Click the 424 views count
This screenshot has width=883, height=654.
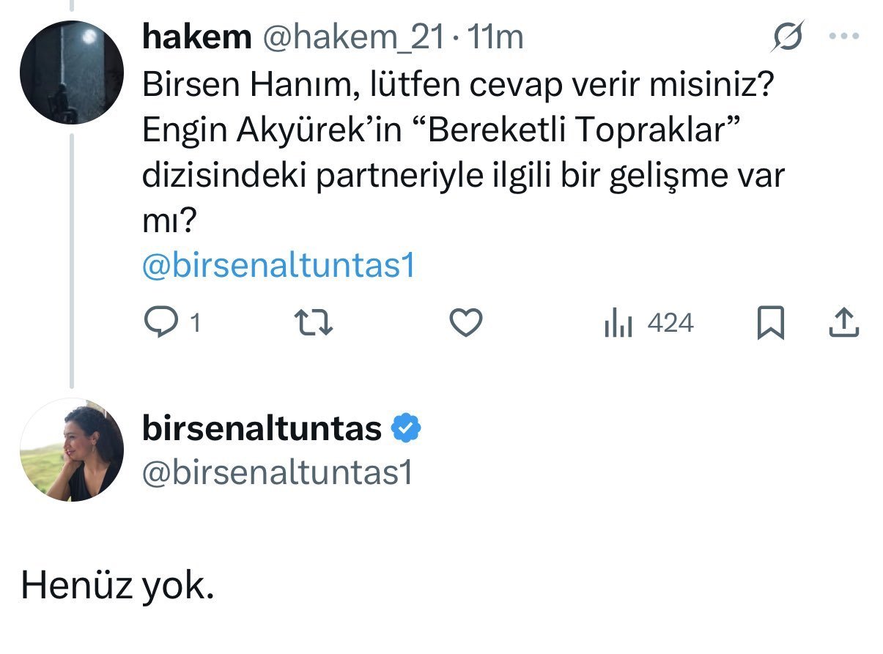tap(670, 323)
